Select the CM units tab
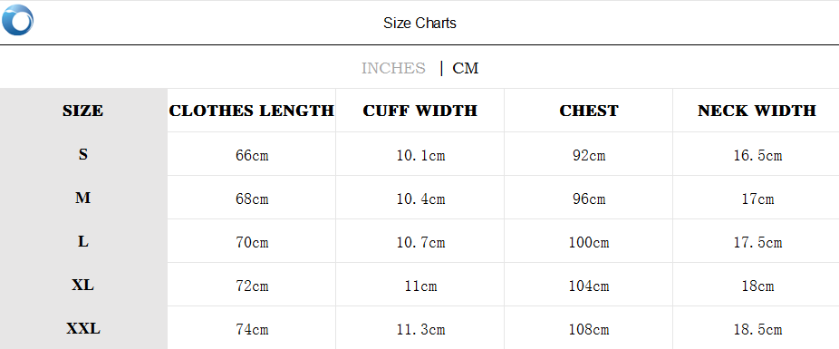 [466, 69]
